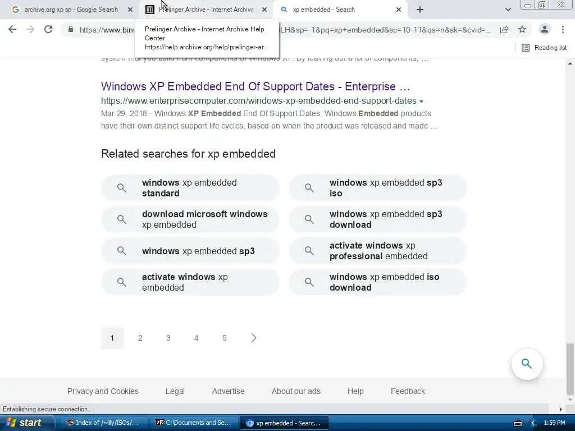Click the scrollbar up arrow
Viewport: 575px width, 431px height.
point(570,63)
